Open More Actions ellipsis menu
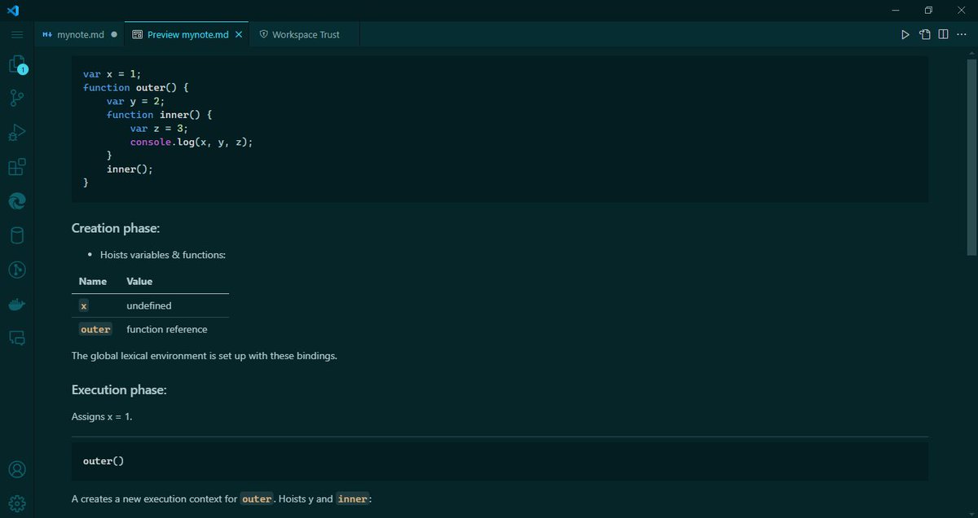This screenshot has height=518, width=978. 962,34
